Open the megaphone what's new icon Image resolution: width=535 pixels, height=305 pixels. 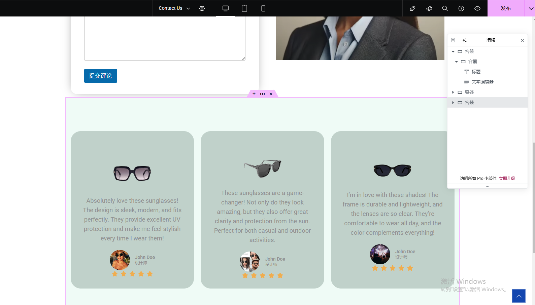pos(429,8)
